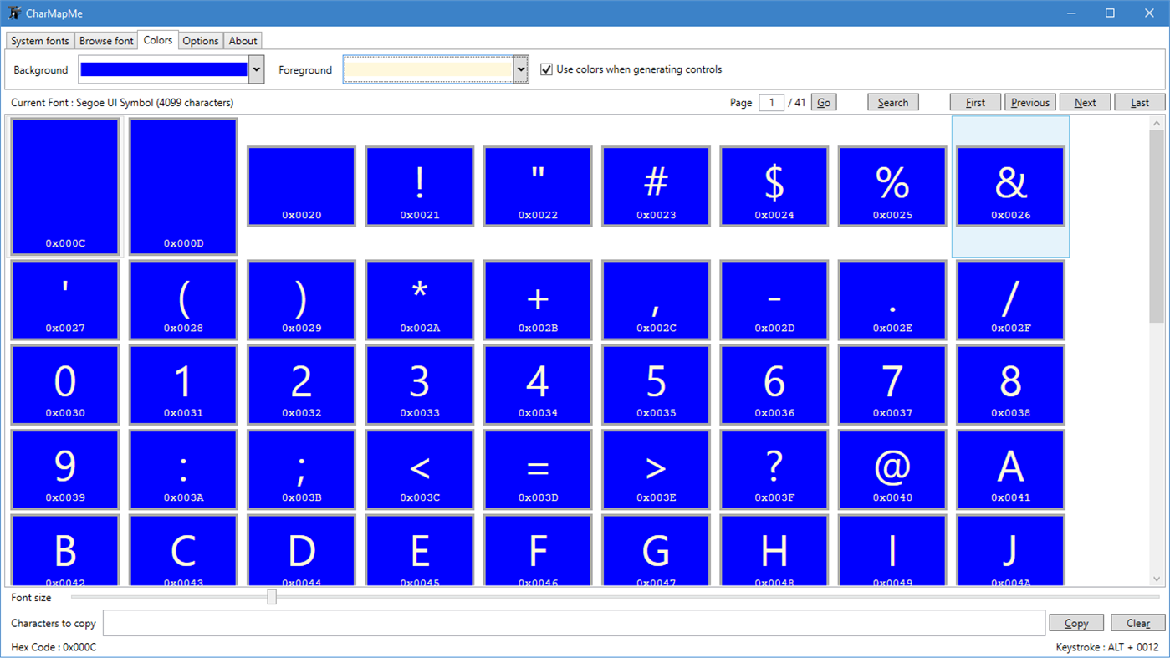Click inside the Characters to copy field
This screenshot has height=658, width=1170.
point(575,622)
